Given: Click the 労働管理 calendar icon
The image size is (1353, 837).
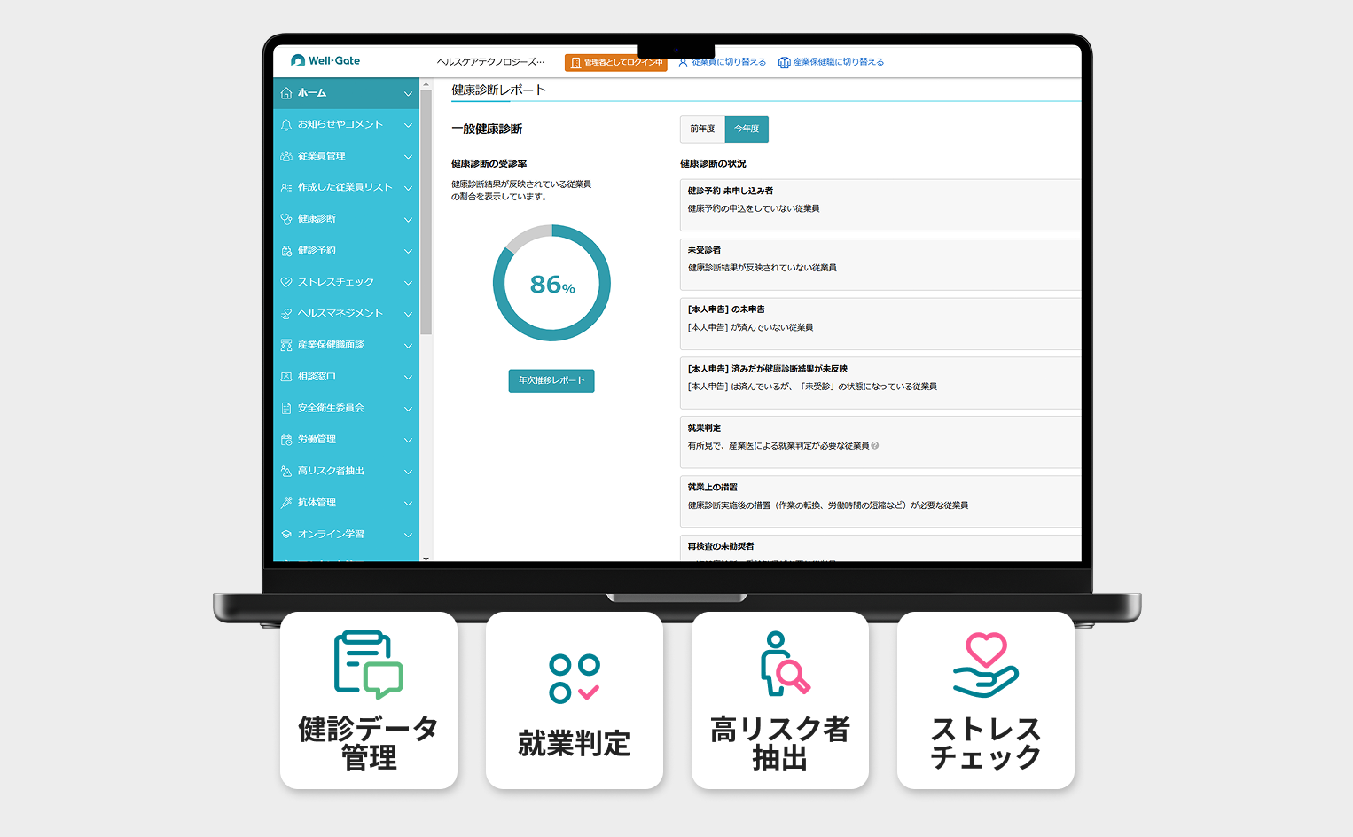Looking at the screenshot, I should [x=286, y=440].
